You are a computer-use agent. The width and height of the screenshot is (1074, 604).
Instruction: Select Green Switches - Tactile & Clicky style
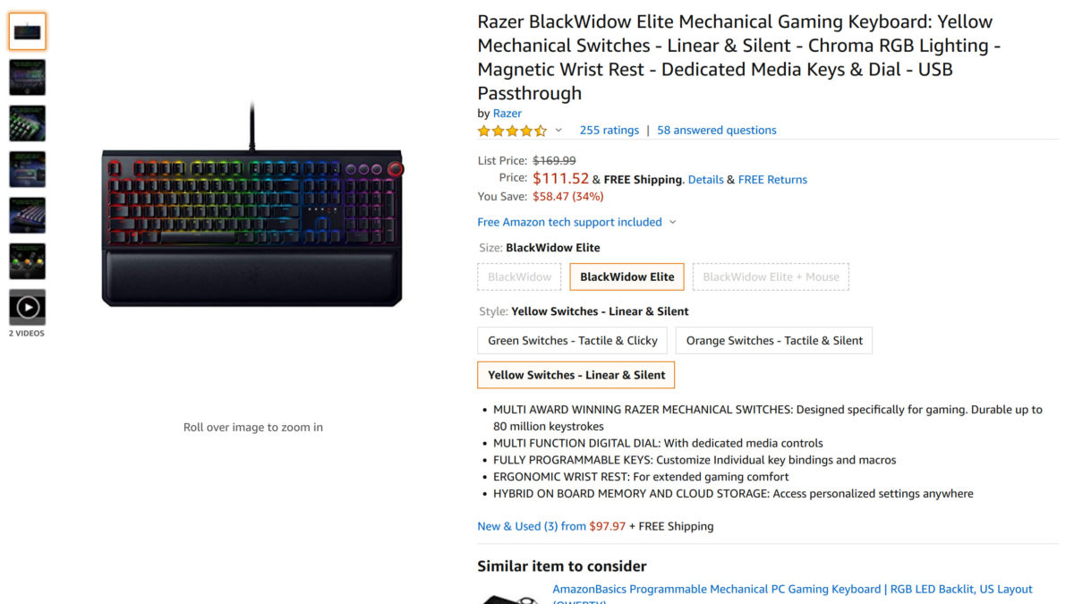pos(572,340)
